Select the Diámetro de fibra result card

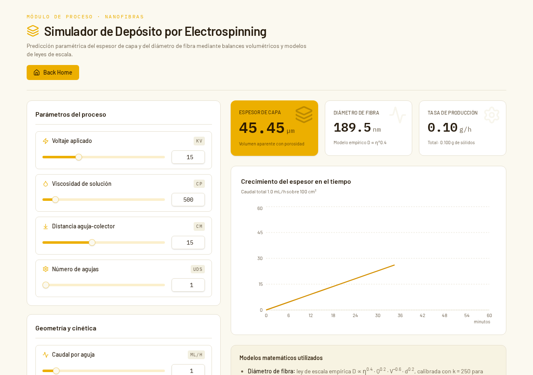coord(369,128)
